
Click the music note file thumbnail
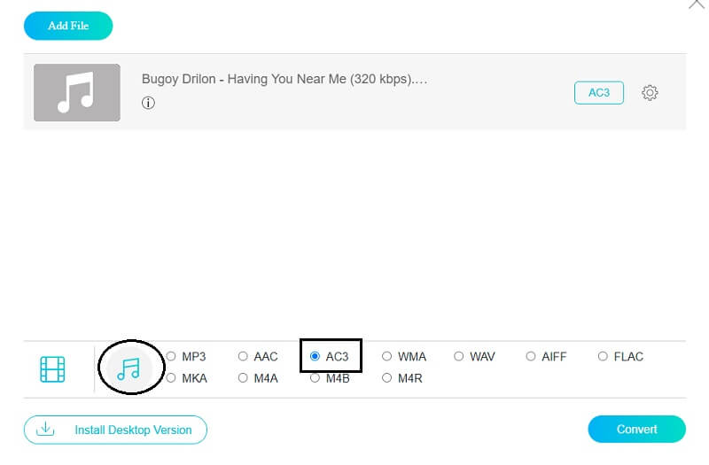pos(76,92)
